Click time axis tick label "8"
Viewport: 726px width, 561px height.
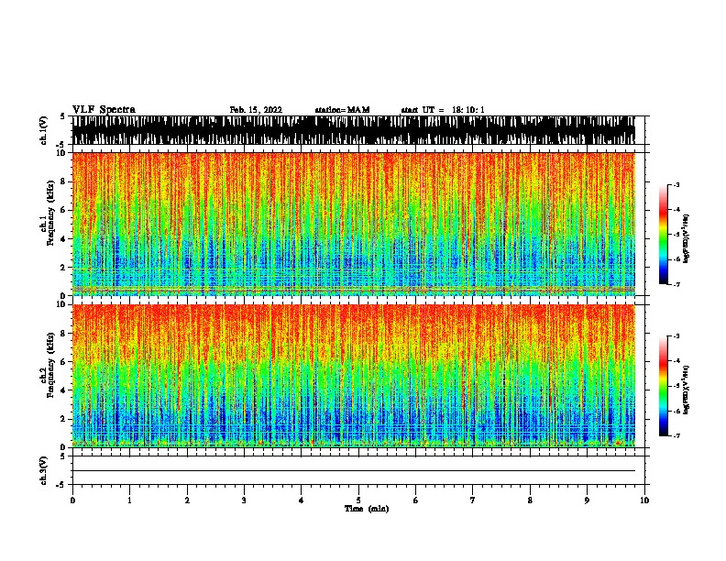(530, 500)
